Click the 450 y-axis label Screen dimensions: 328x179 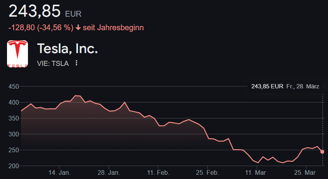[14, 86]
